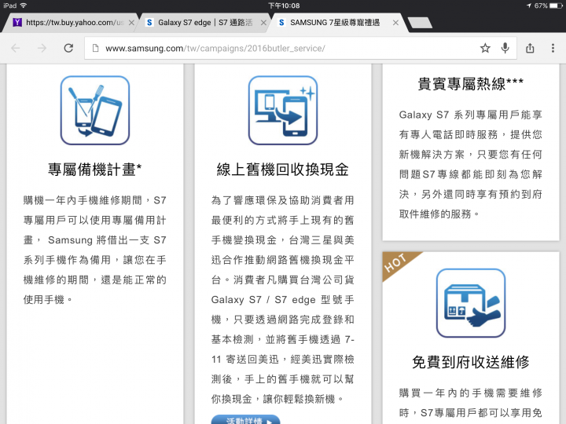
Task: Open a new tab button
Action: point(420,22)
